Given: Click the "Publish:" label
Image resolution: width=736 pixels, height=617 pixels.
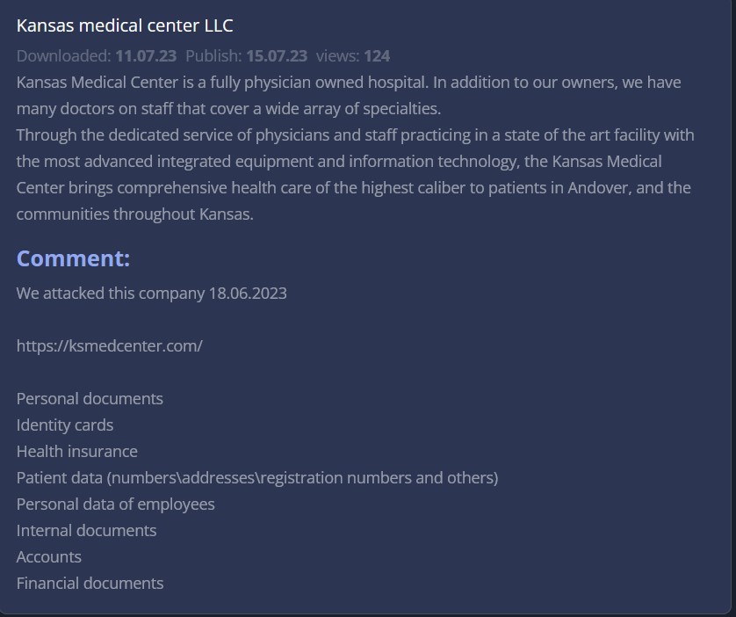Looking at the screenshot, I should tap(213, 55).
